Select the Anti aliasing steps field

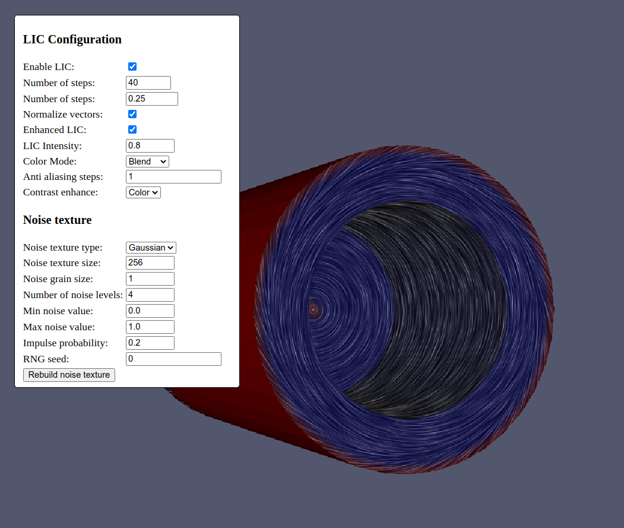click(x=173, y=176)
